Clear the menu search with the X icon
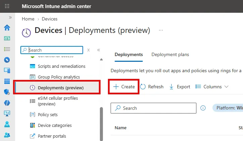The height and width of the screenshot is (141, 243). tap(88, 50)
